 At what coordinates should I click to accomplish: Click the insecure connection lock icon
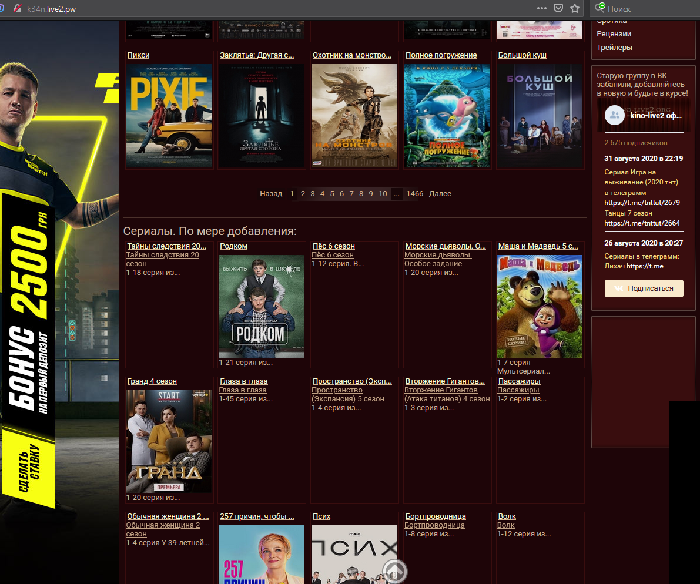click(x=18, y=8)
